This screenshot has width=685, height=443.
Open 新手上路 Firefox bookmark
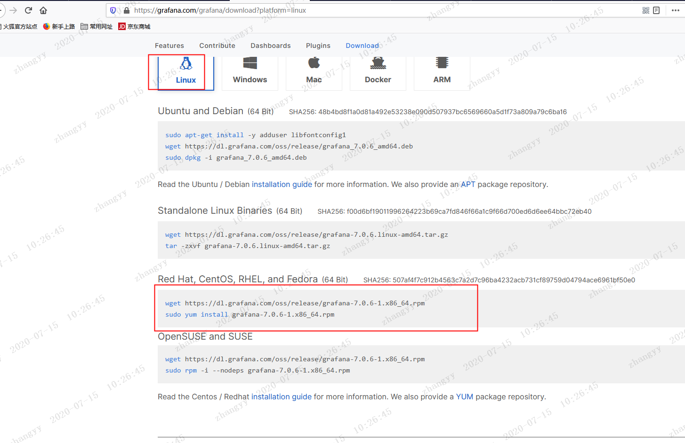coord(59,27)
